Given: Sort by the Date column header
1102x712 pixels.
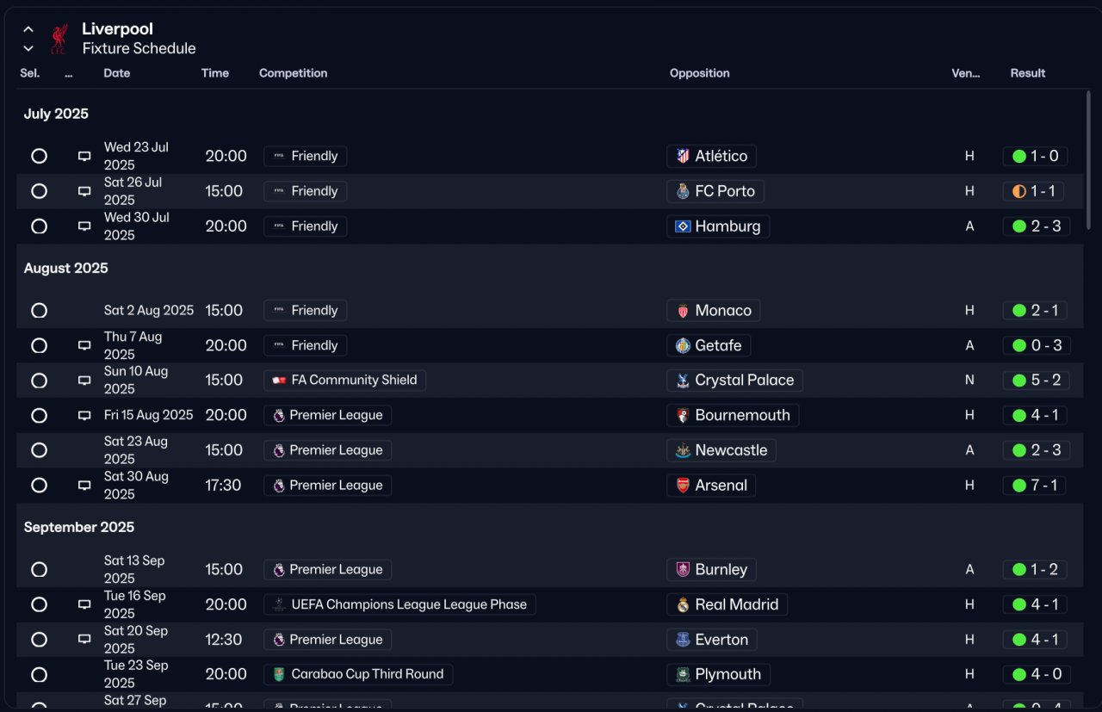Looking at the screenshot, I should pos(117,73).
